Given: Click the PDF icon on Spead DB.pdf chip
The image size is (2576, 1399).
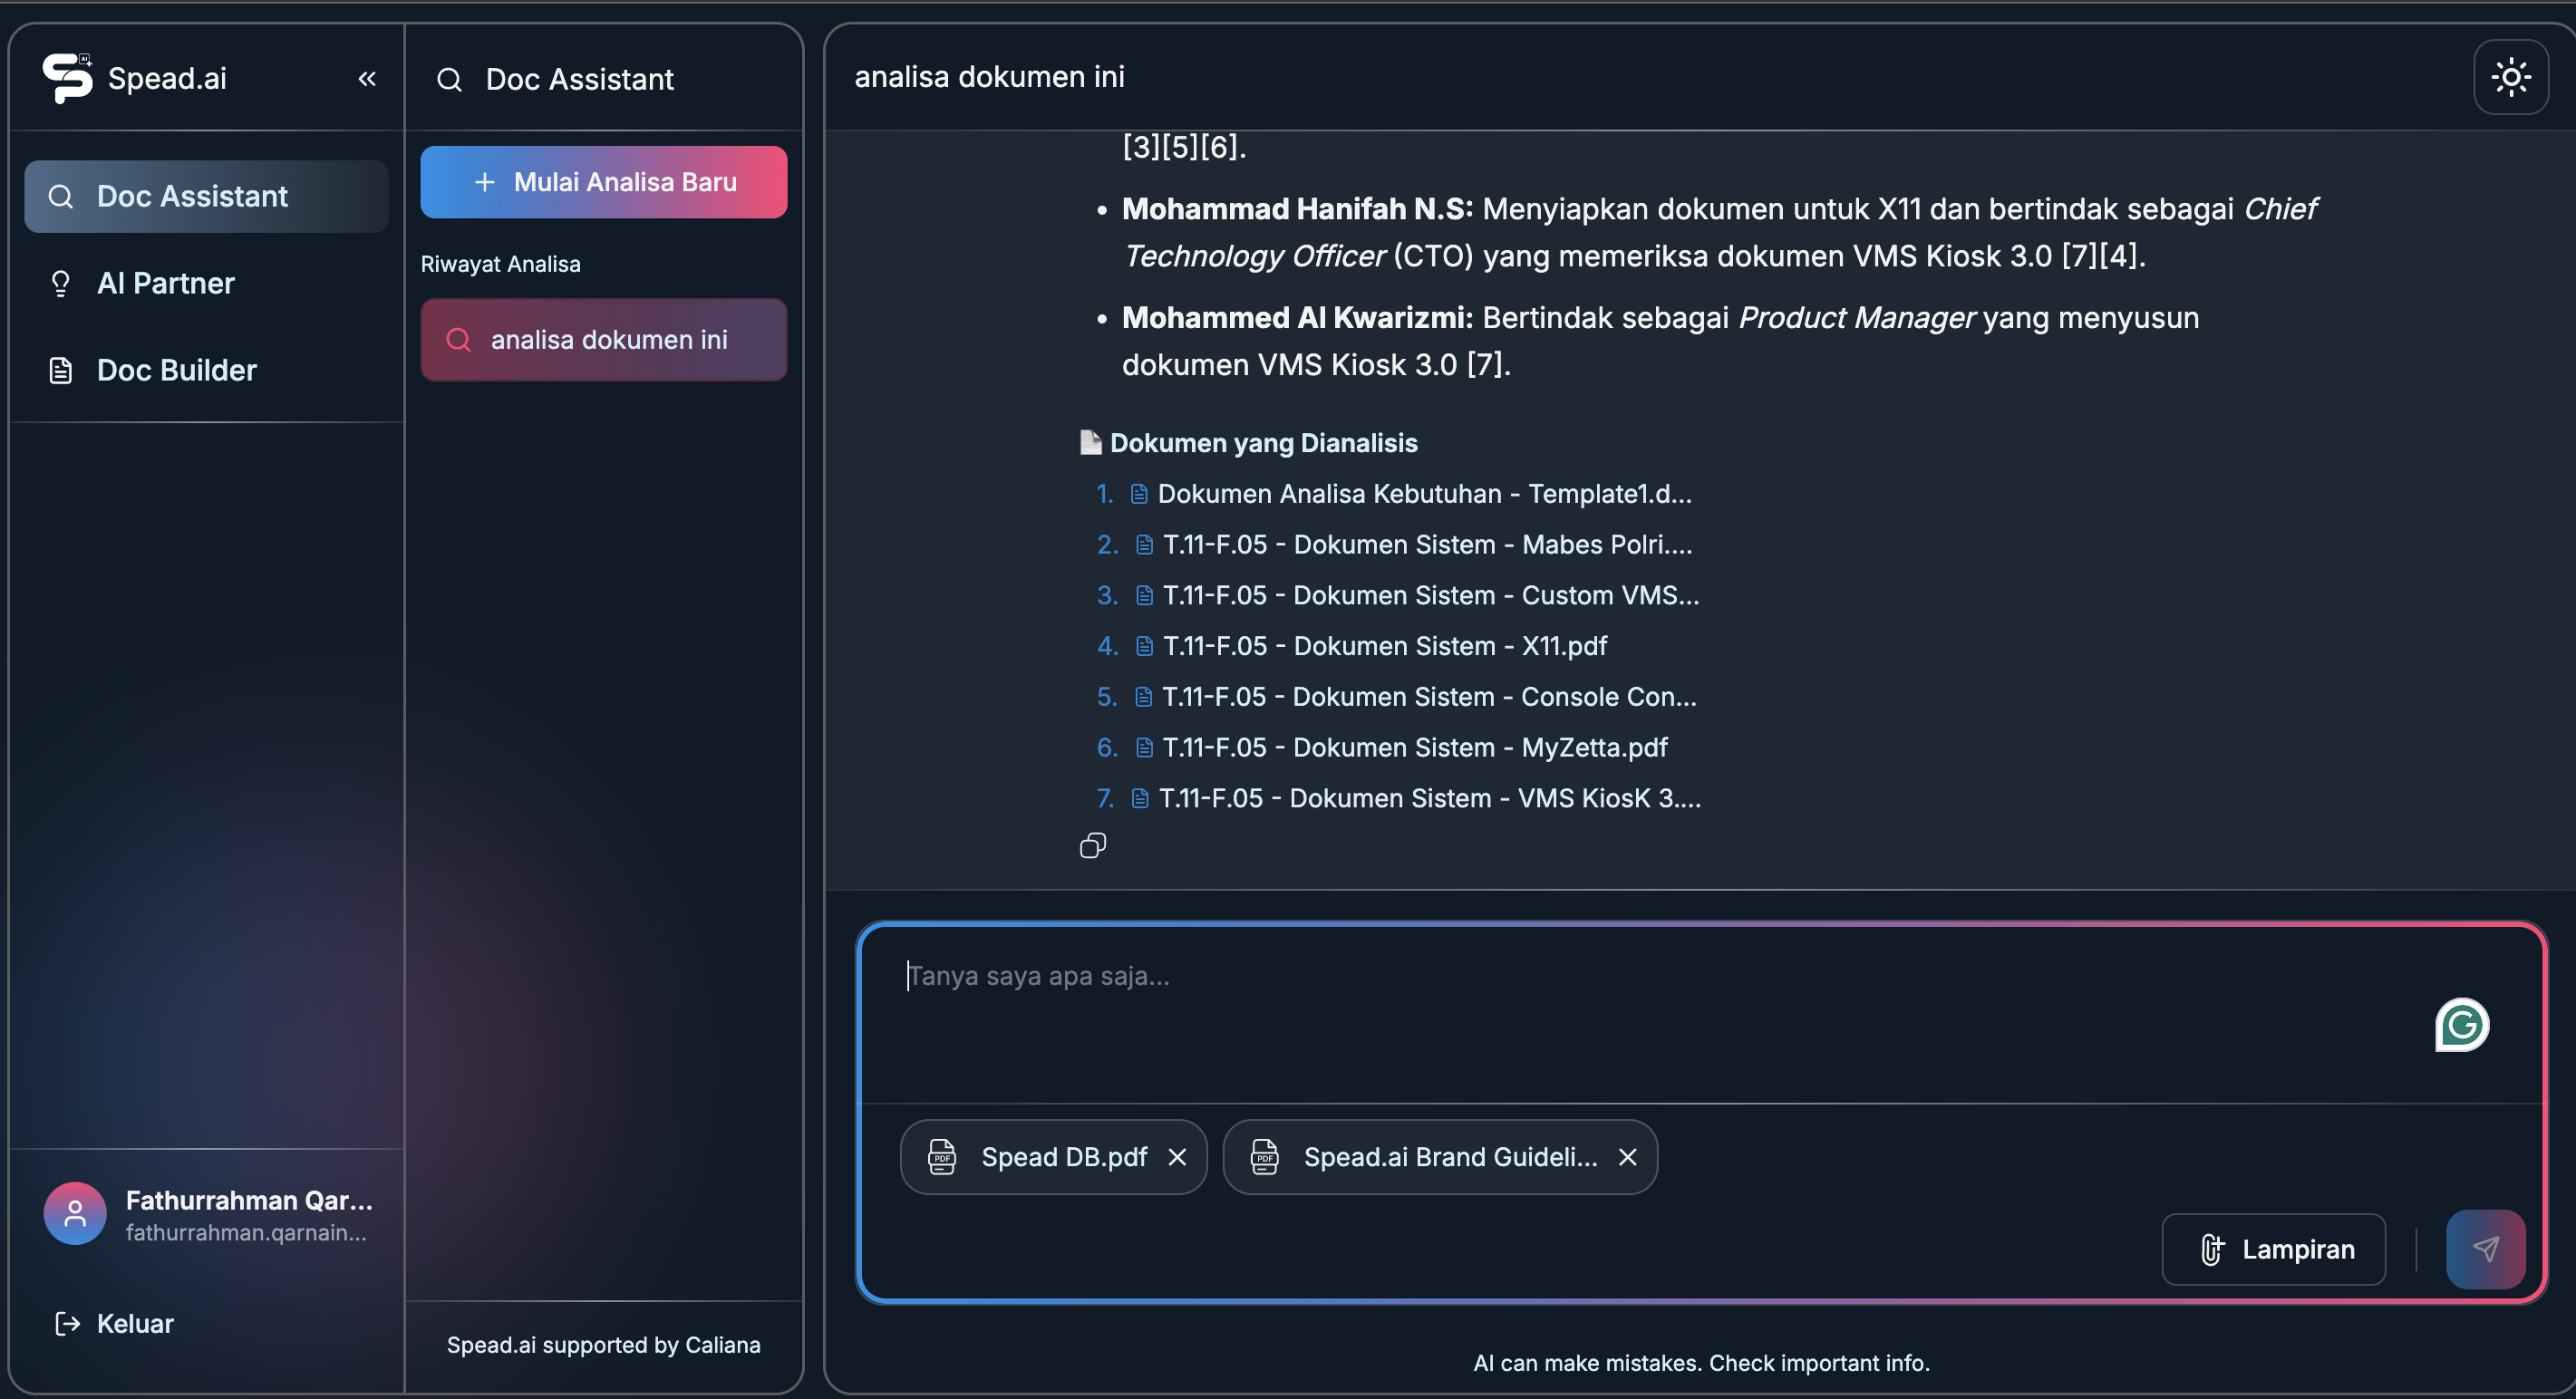Looking at the screenshot, I should pyautogui.click(x=940, y=1157).
